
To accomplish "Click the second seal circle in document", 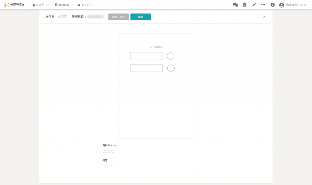I will click(x=171, y=68).
